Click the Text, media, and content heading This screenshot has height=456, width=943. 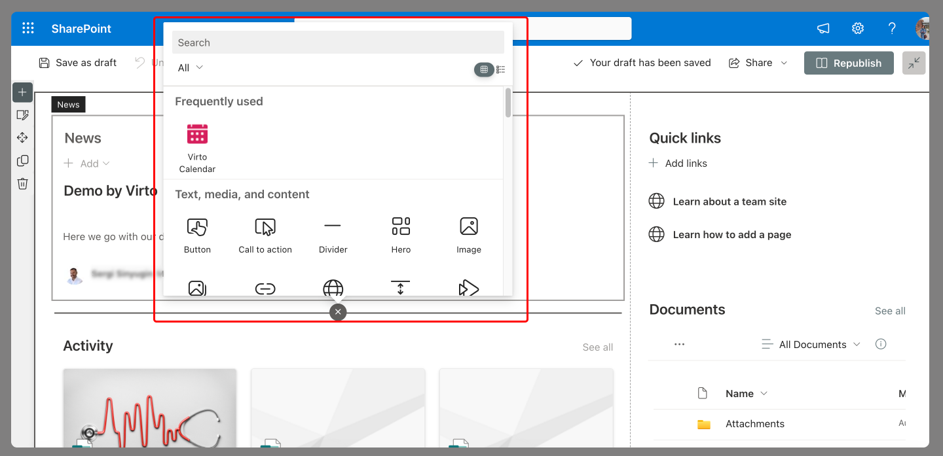pyautogui.click(x=242, y=194)
